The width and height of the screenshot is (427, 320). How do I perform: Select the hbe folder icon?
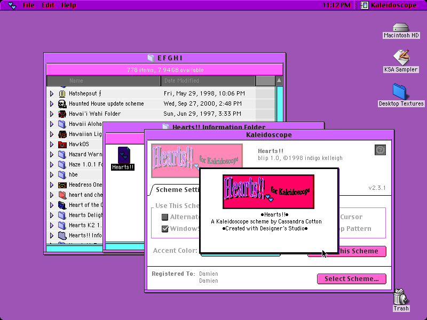(62, 175)
